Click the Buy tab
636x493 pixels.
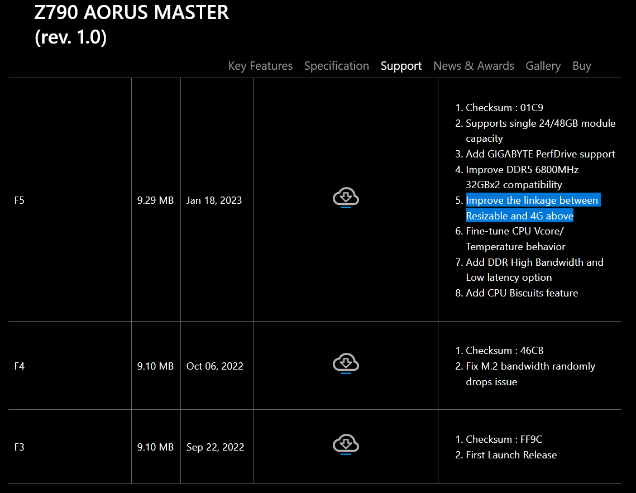pos(582,66)
